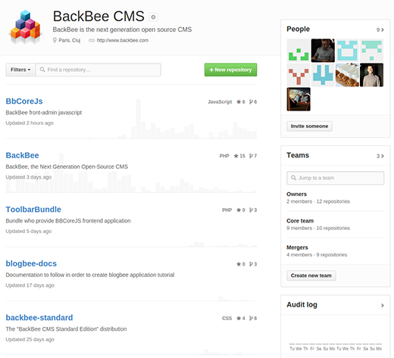The width and height of the screenshot is (394, 358).
Task: Expand Teams list via 3 chevron
Action: pyautogui.click(x=380, y=156)
